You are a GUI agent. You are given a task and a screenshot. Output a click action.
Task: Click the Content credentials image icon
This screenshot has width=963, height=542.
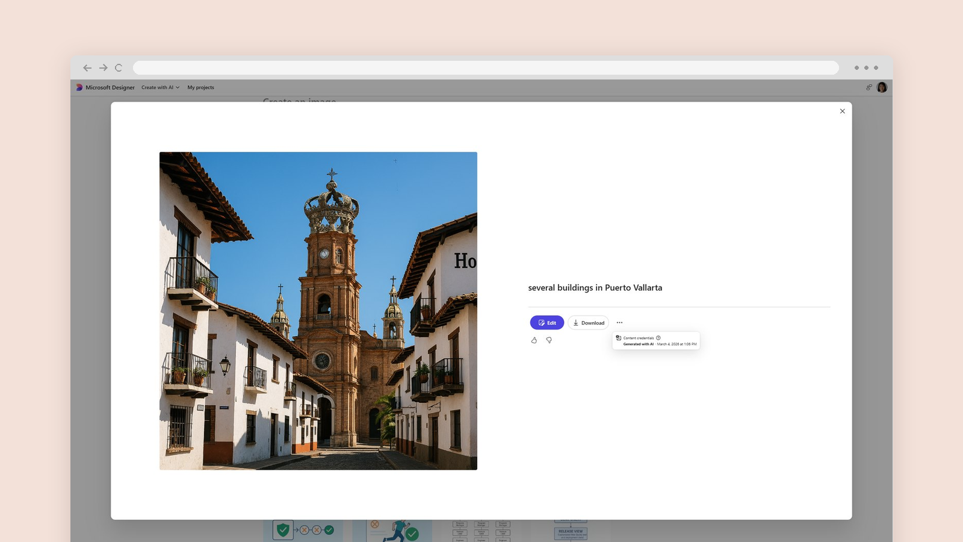(x=618, y=338)
